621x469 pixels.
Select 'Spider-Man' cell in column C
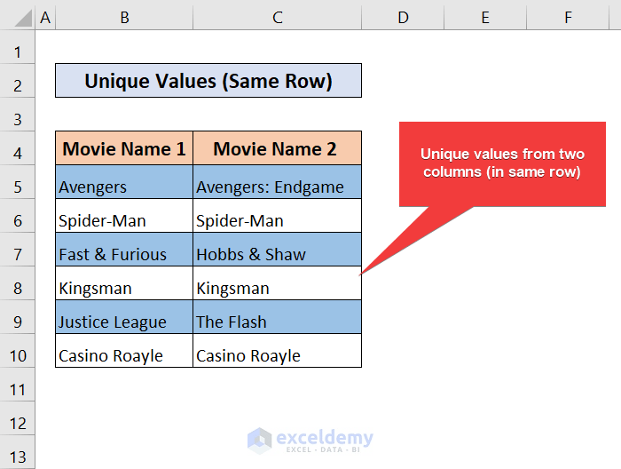click(x=277, y=215)
